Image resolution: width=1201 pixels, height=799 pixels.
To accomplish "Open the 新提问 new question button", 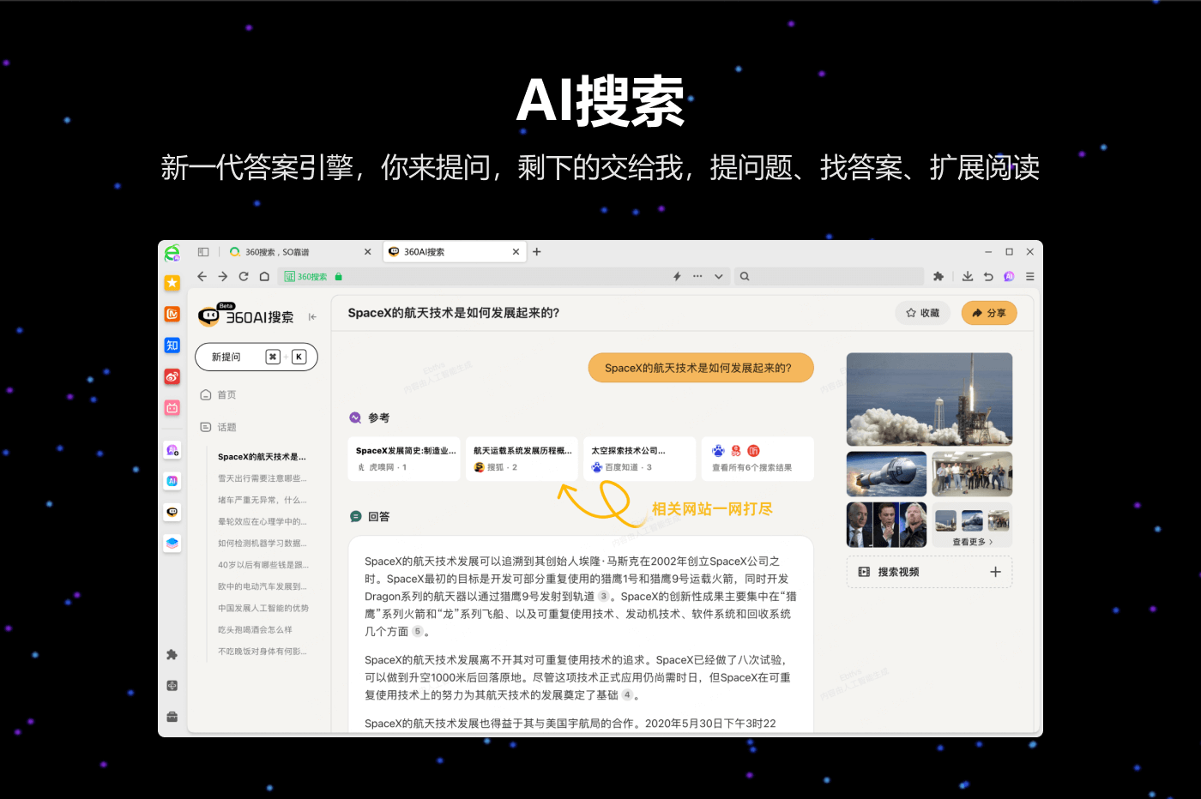I will (256, 356).
